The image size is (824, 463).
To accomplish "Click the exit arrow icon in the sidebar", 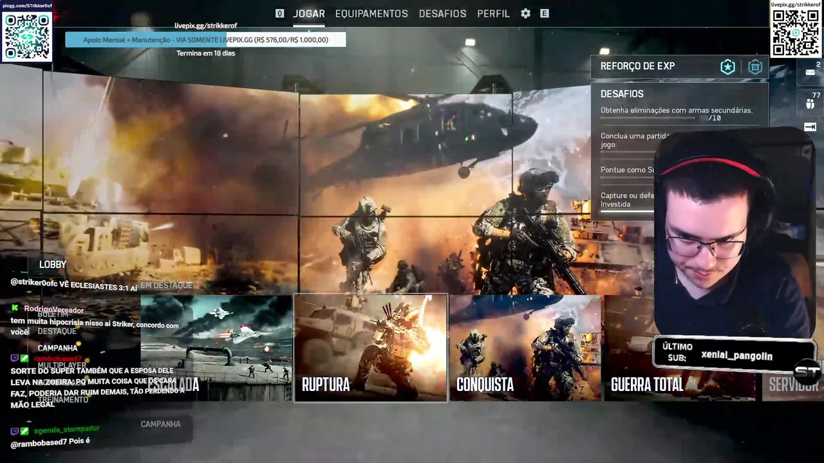I will 810,127.
